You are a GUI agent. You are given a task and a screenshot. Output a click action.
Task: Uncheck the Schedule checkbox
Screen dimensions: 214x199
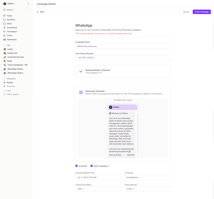pos(76,166)
